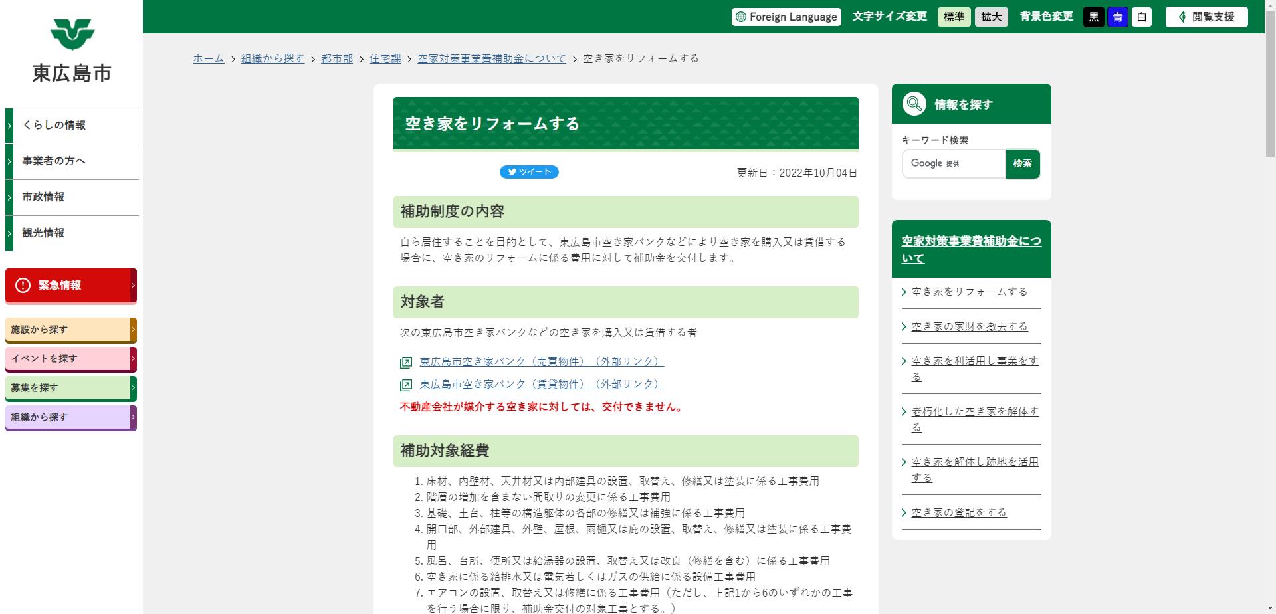Focus the Google keyword search field
The image size is (1276, 614).
tap(954, 163)
